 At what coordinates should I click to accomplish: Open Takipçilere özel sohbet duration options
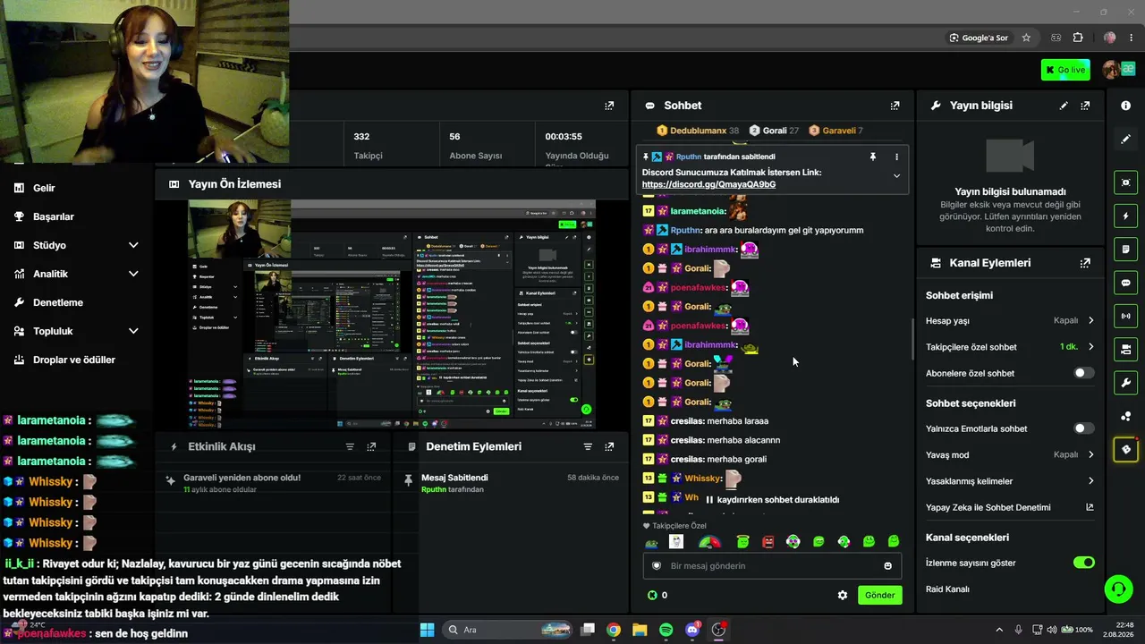1010,347
